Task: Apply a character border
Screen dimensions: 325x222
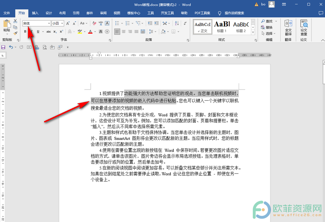Action: (x=107, y=23)
